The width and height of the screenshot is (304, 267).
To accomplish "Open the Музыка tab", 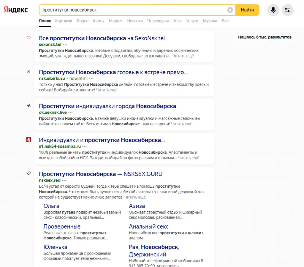I will (x=210, y=21).
